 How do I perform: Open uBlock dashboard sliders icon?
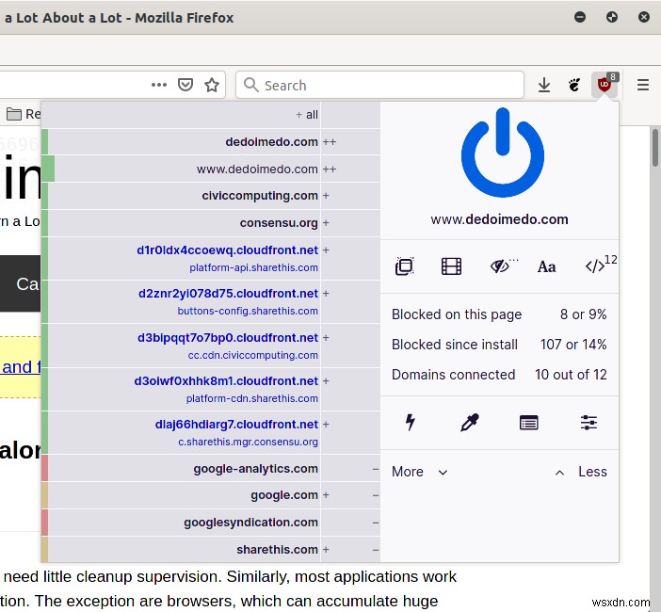(588, 423)
